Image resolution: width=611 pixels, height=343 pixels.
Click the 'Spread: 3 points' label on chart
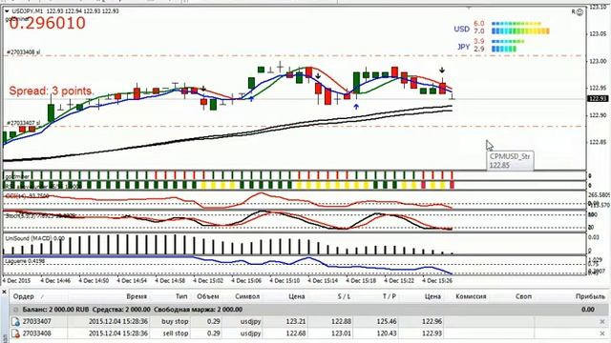[x=51, y=91]
